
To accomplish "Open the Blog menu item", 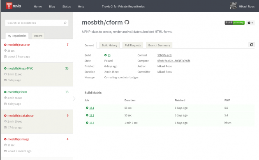I will pyautogui.click(x=52, y=7).
